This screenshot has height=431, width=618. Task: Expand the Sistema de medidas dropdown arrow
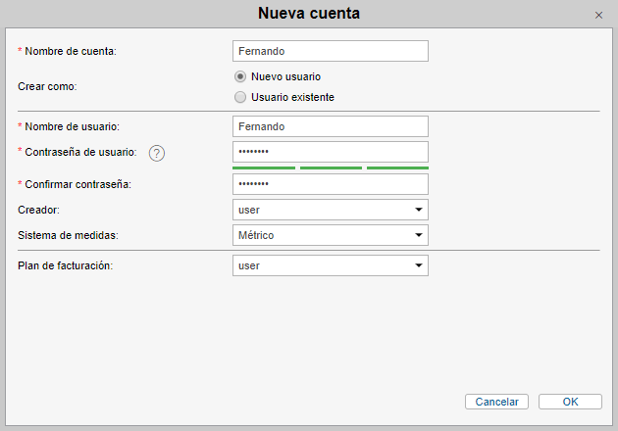click(x=419, y=235)
